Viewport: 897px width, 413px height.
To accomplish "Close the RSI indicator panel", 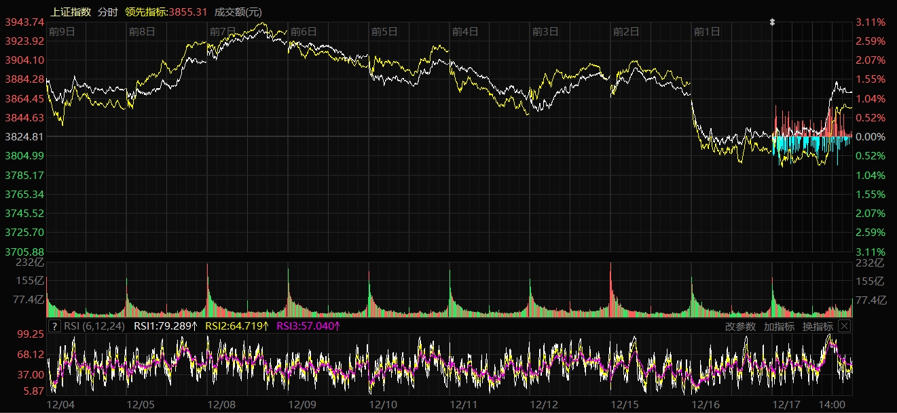I will [844, 326].
